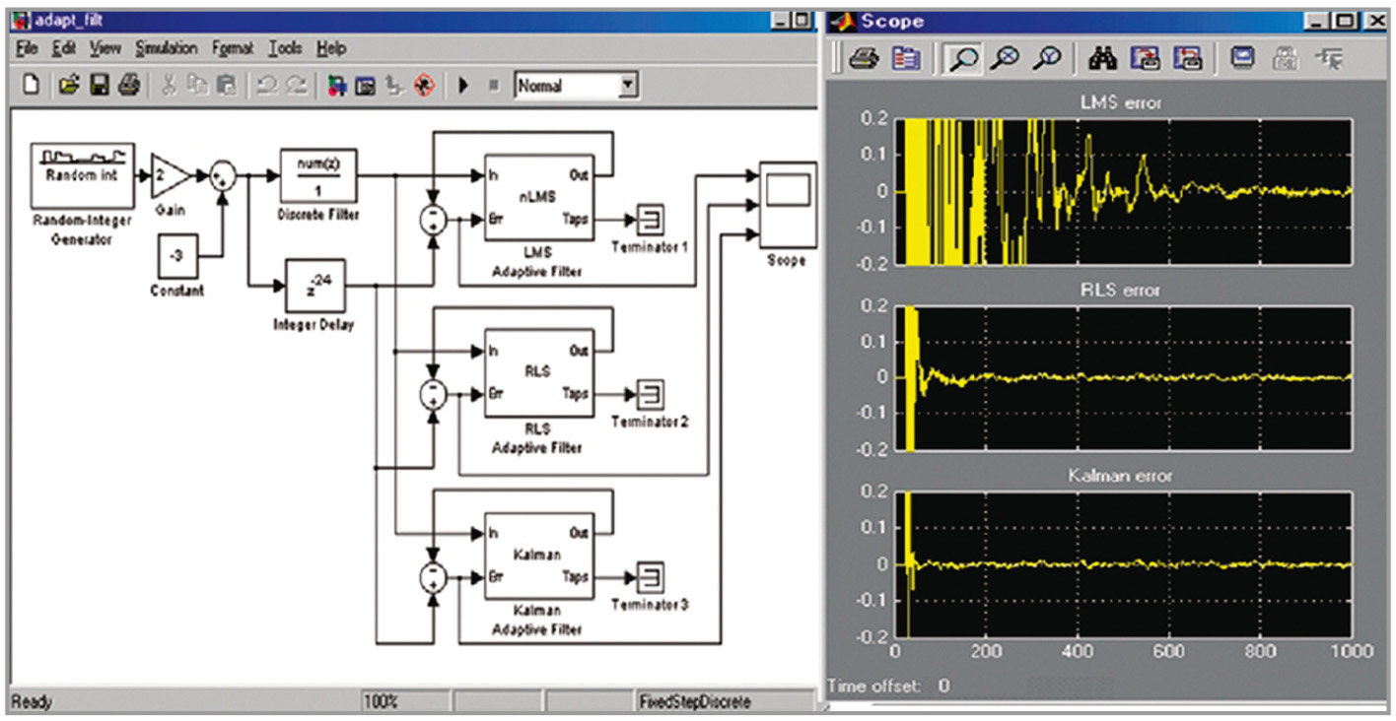1396x721 pixels.
Task: Open the Simulink Library Browser icon
Action: click(336, 86)
